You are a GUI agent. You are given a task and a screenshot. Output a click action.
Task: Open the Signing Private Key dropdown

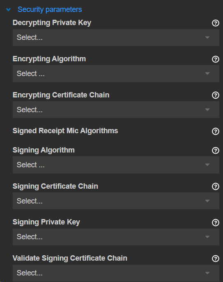(116, 237)
